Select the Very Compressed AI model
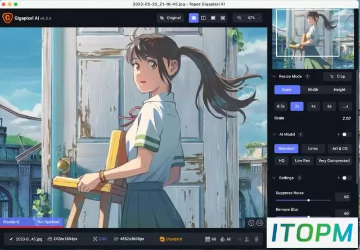This screenshot has width=360, height=250. 334,161
